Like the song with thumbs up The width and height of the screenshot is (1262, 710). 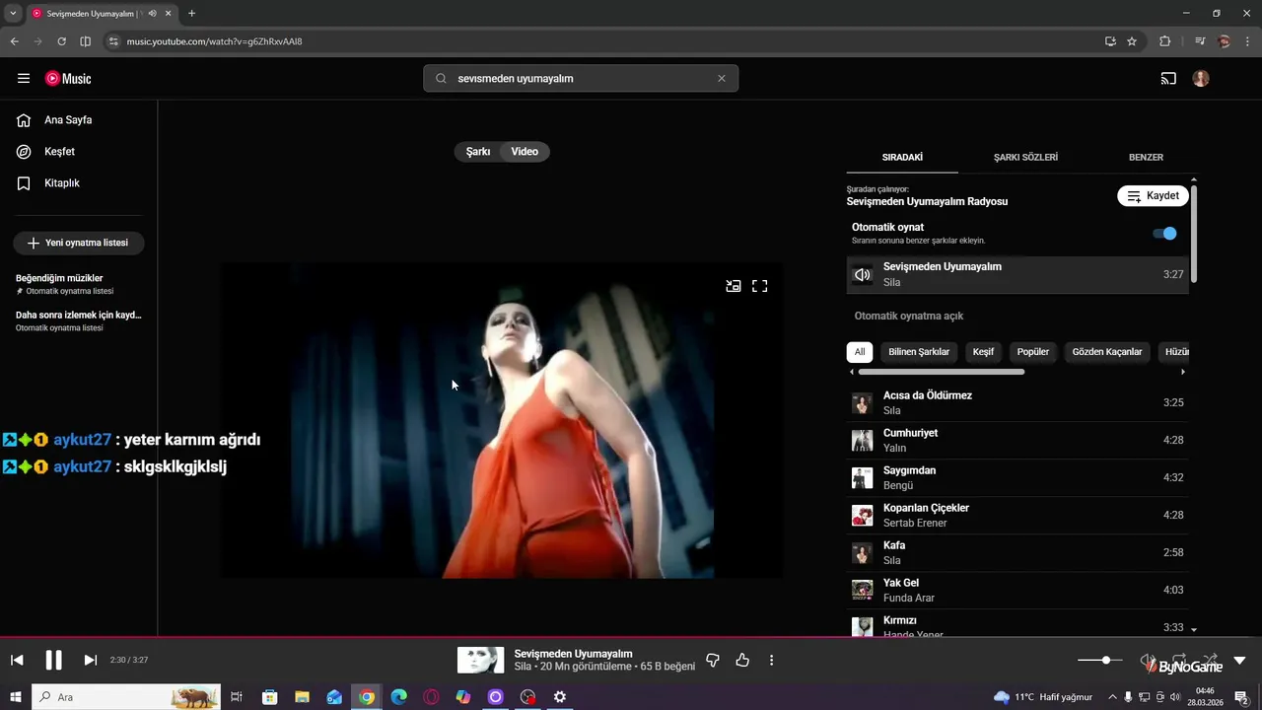(742, 660)
